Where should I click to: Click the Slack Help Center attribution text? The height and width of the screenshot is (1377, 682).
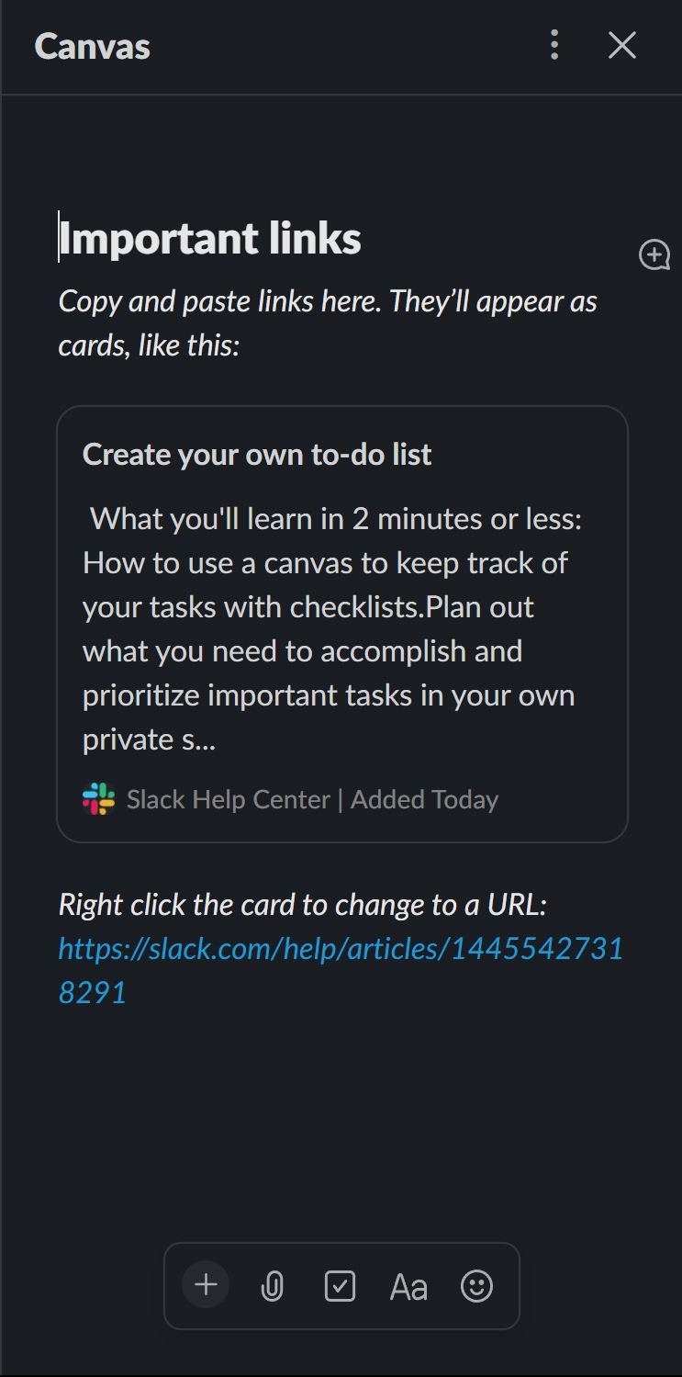coord(226,799)
